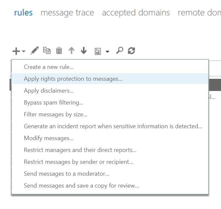Click the pencil edit icon
221x209 pixels.
tap(35, 51)
